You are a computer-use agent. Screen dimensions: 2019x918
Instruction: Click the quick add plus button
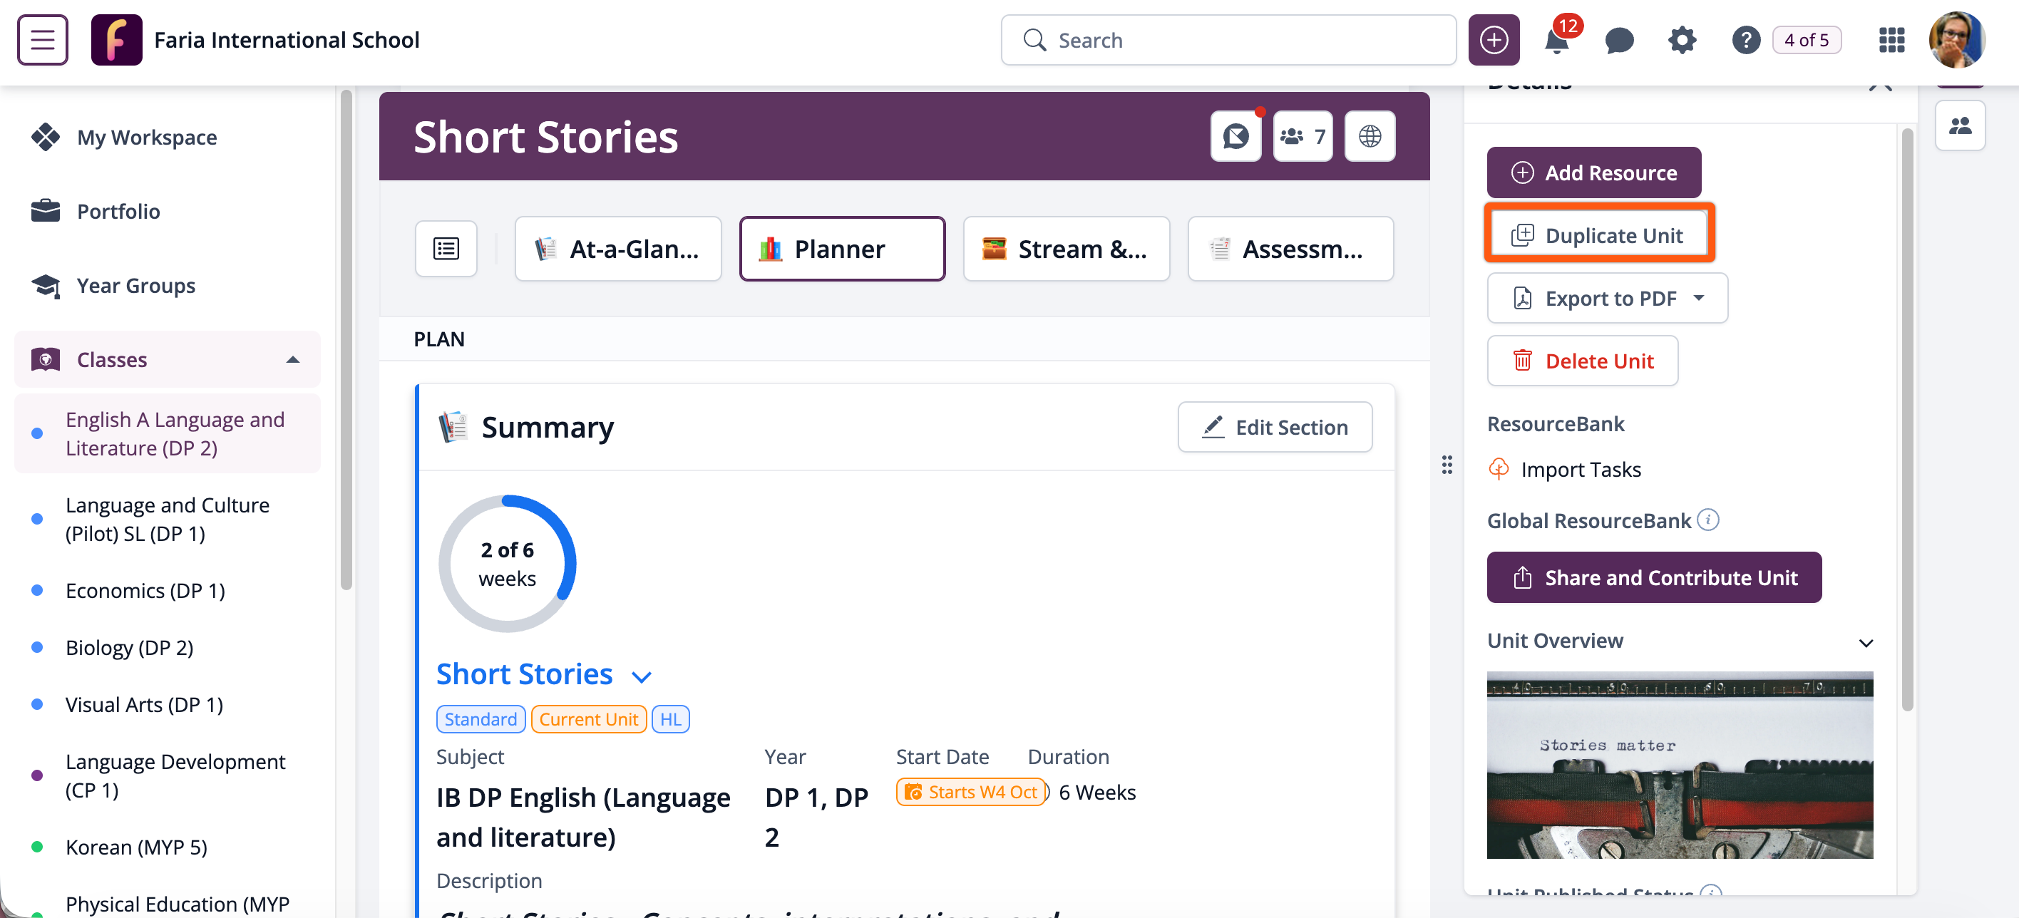[x=1493, y=40]
